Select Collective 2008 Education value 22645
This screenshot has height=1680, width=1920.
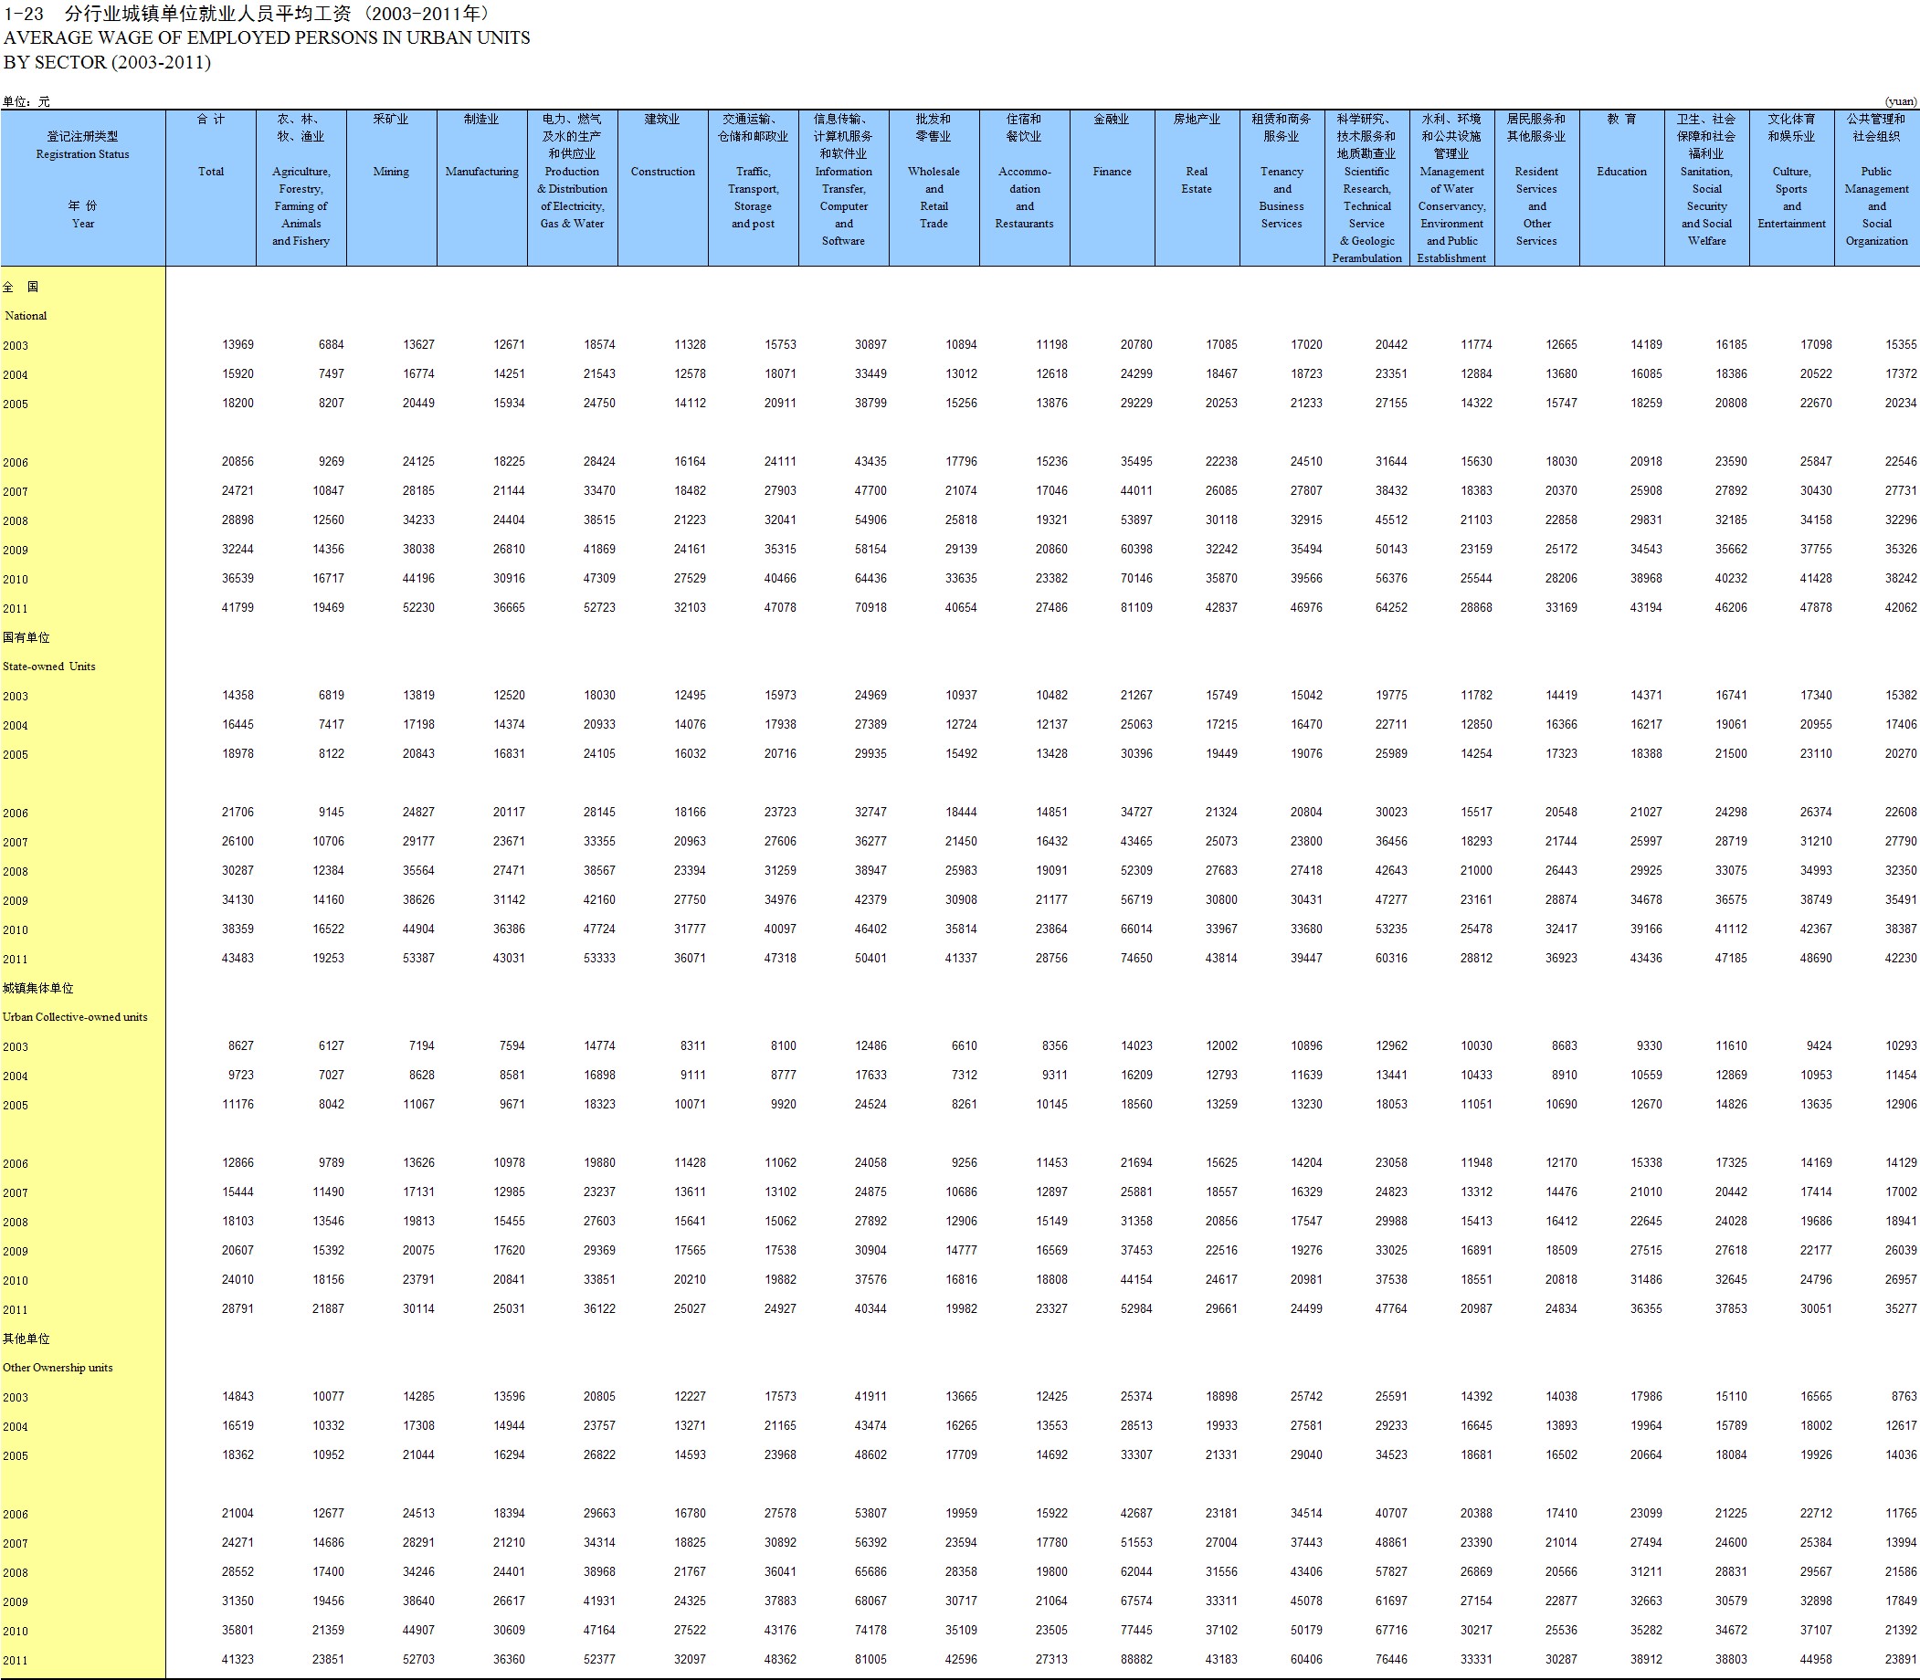1646,1222
